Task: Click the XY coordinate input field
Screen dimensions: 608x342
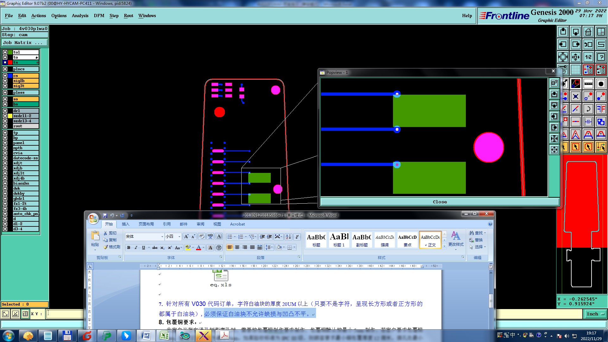Action: pyautogui.click(x=65, y=314)
